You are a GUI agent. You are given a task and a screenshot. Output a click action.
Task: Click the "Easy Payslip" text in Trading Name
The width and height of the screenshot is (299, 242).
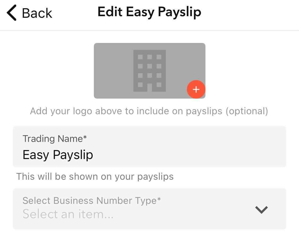pyautogui.click(x=58, y=155)
